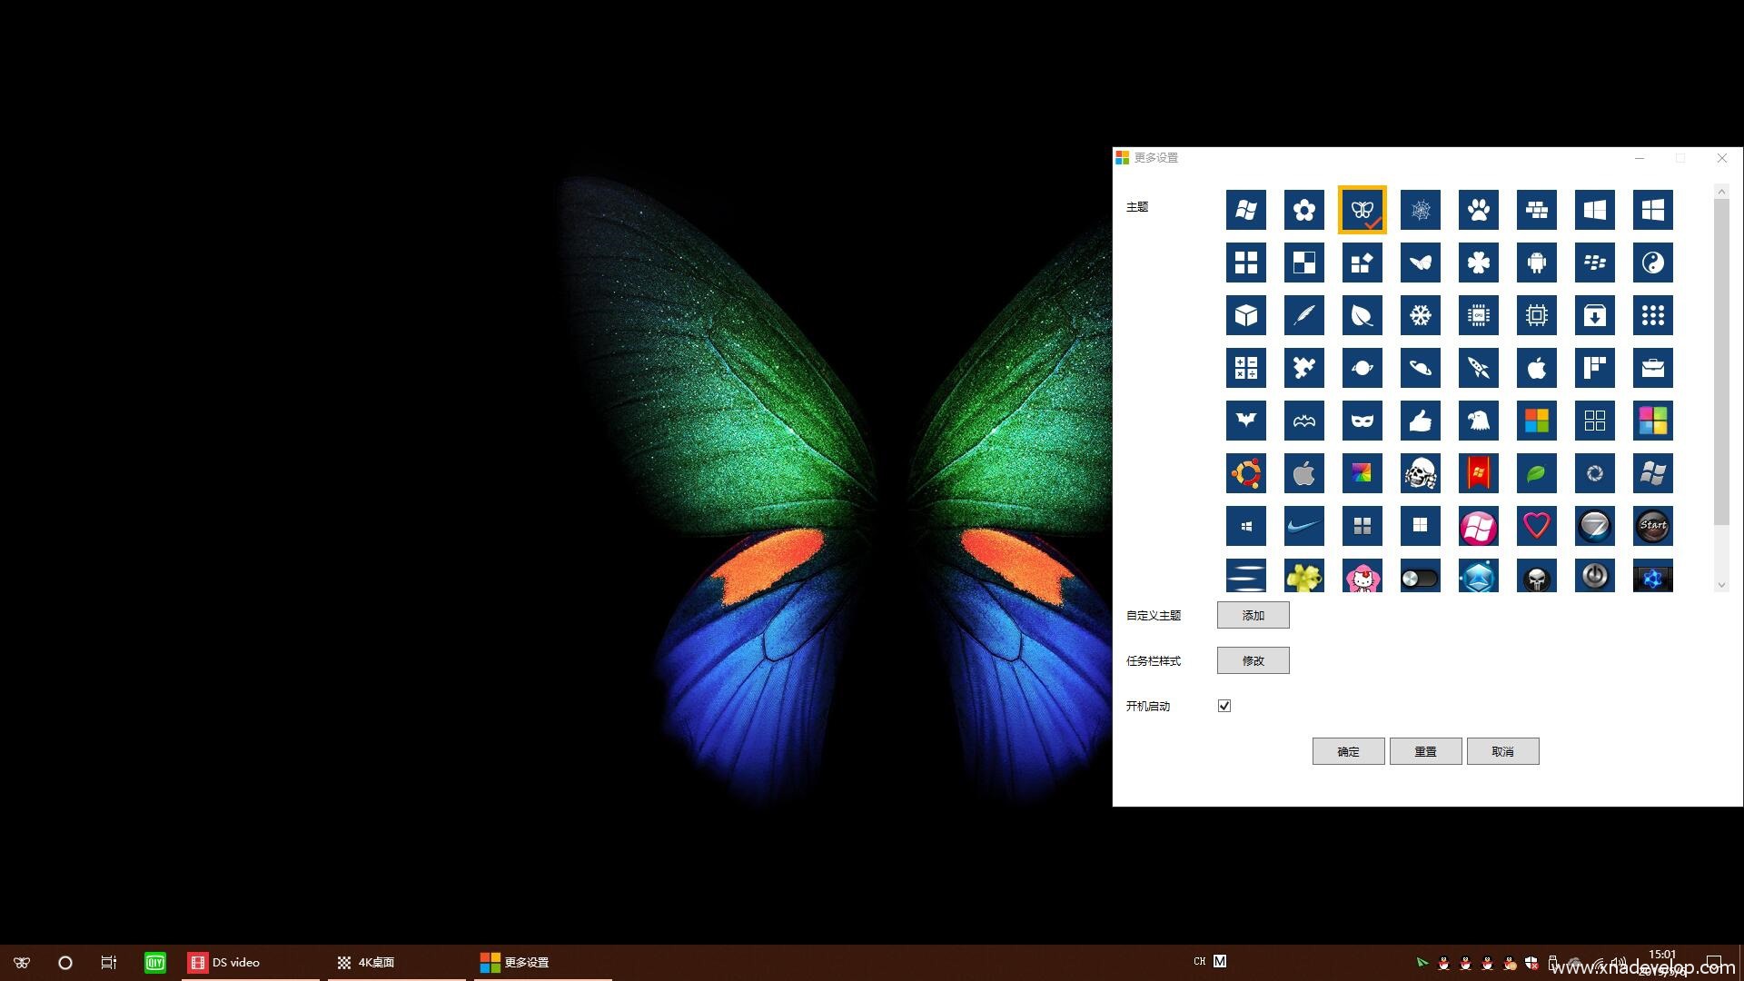This screenshot has height=981, width=1744.
Task: Choose the paw print theme
Action: click(1478, 210)
